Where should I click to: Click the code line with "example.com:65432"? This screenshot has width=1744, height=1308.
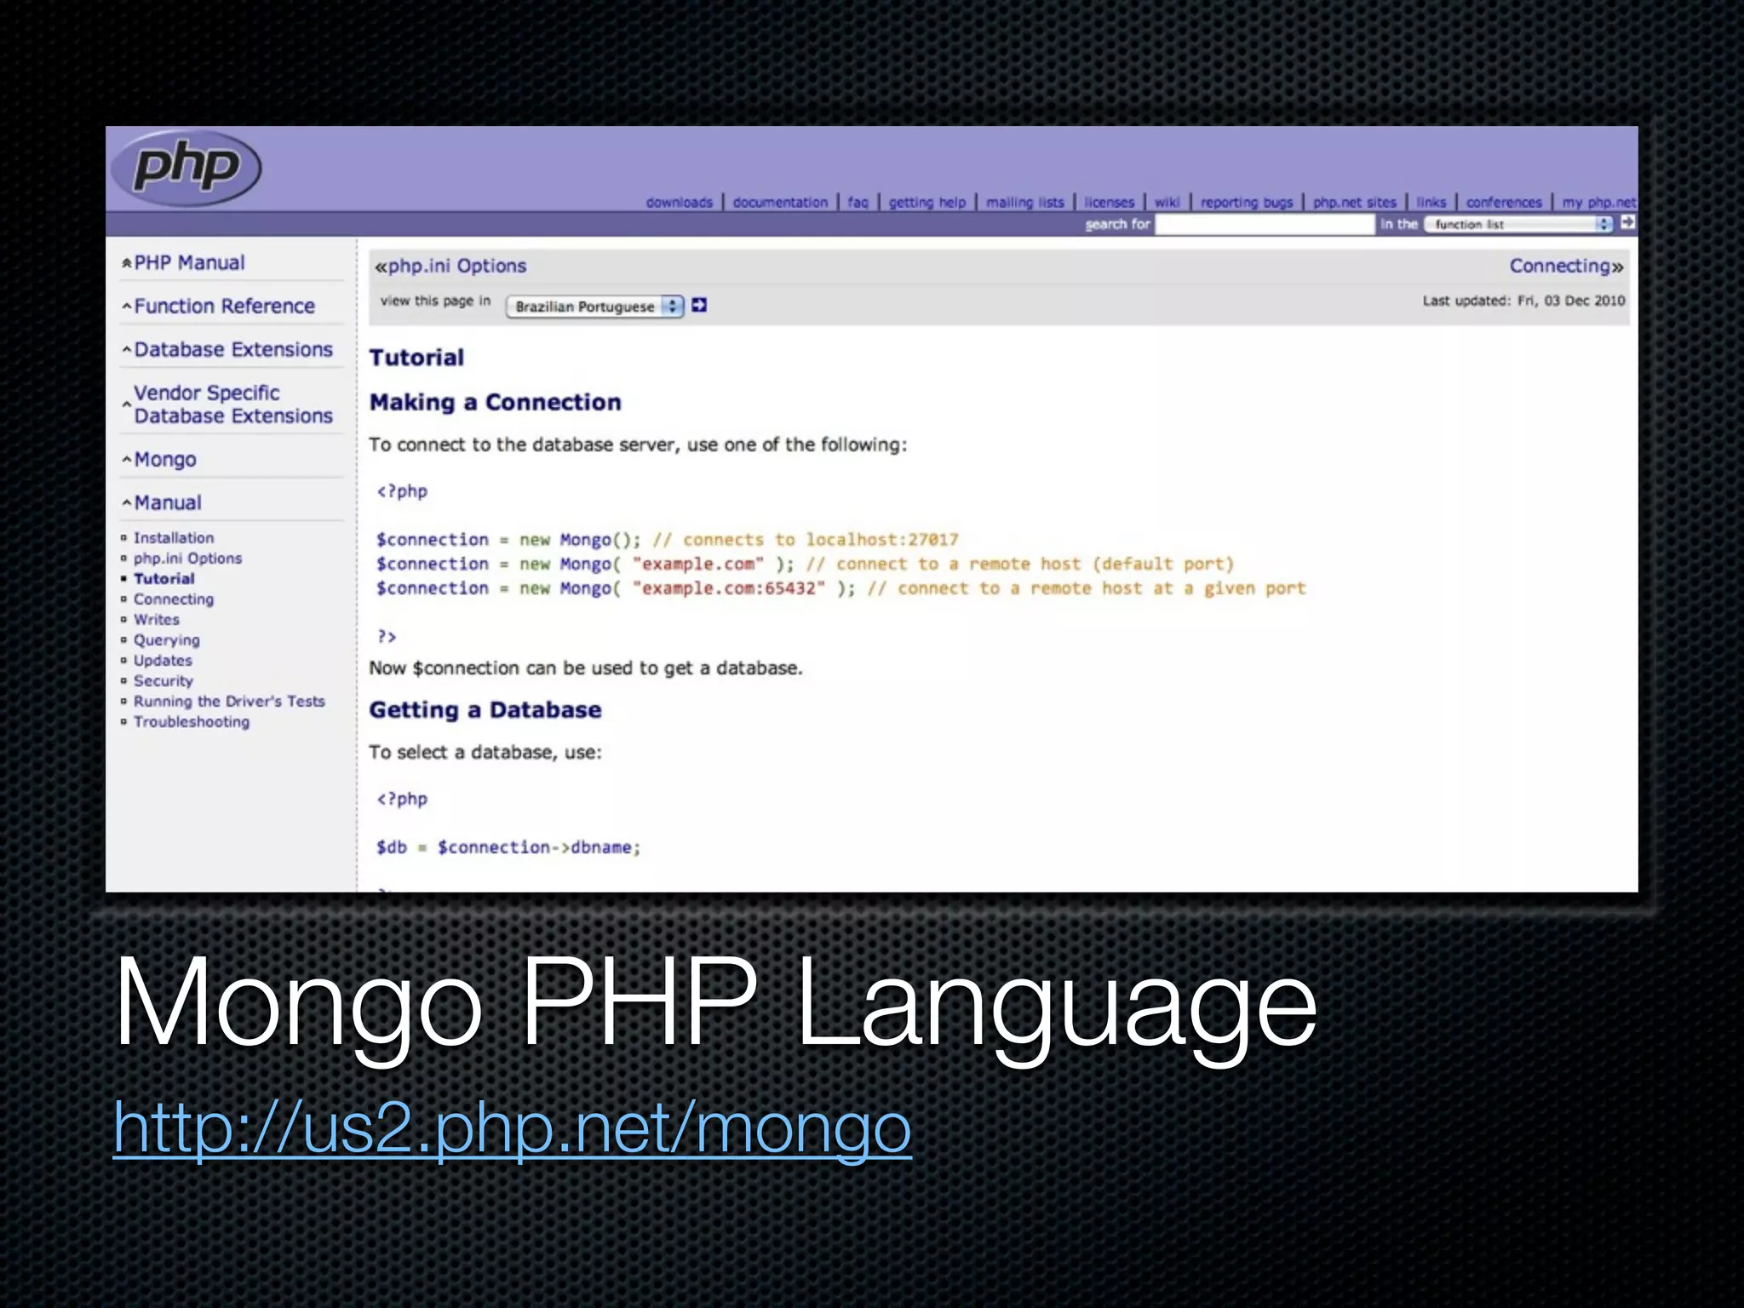[840, 588]
